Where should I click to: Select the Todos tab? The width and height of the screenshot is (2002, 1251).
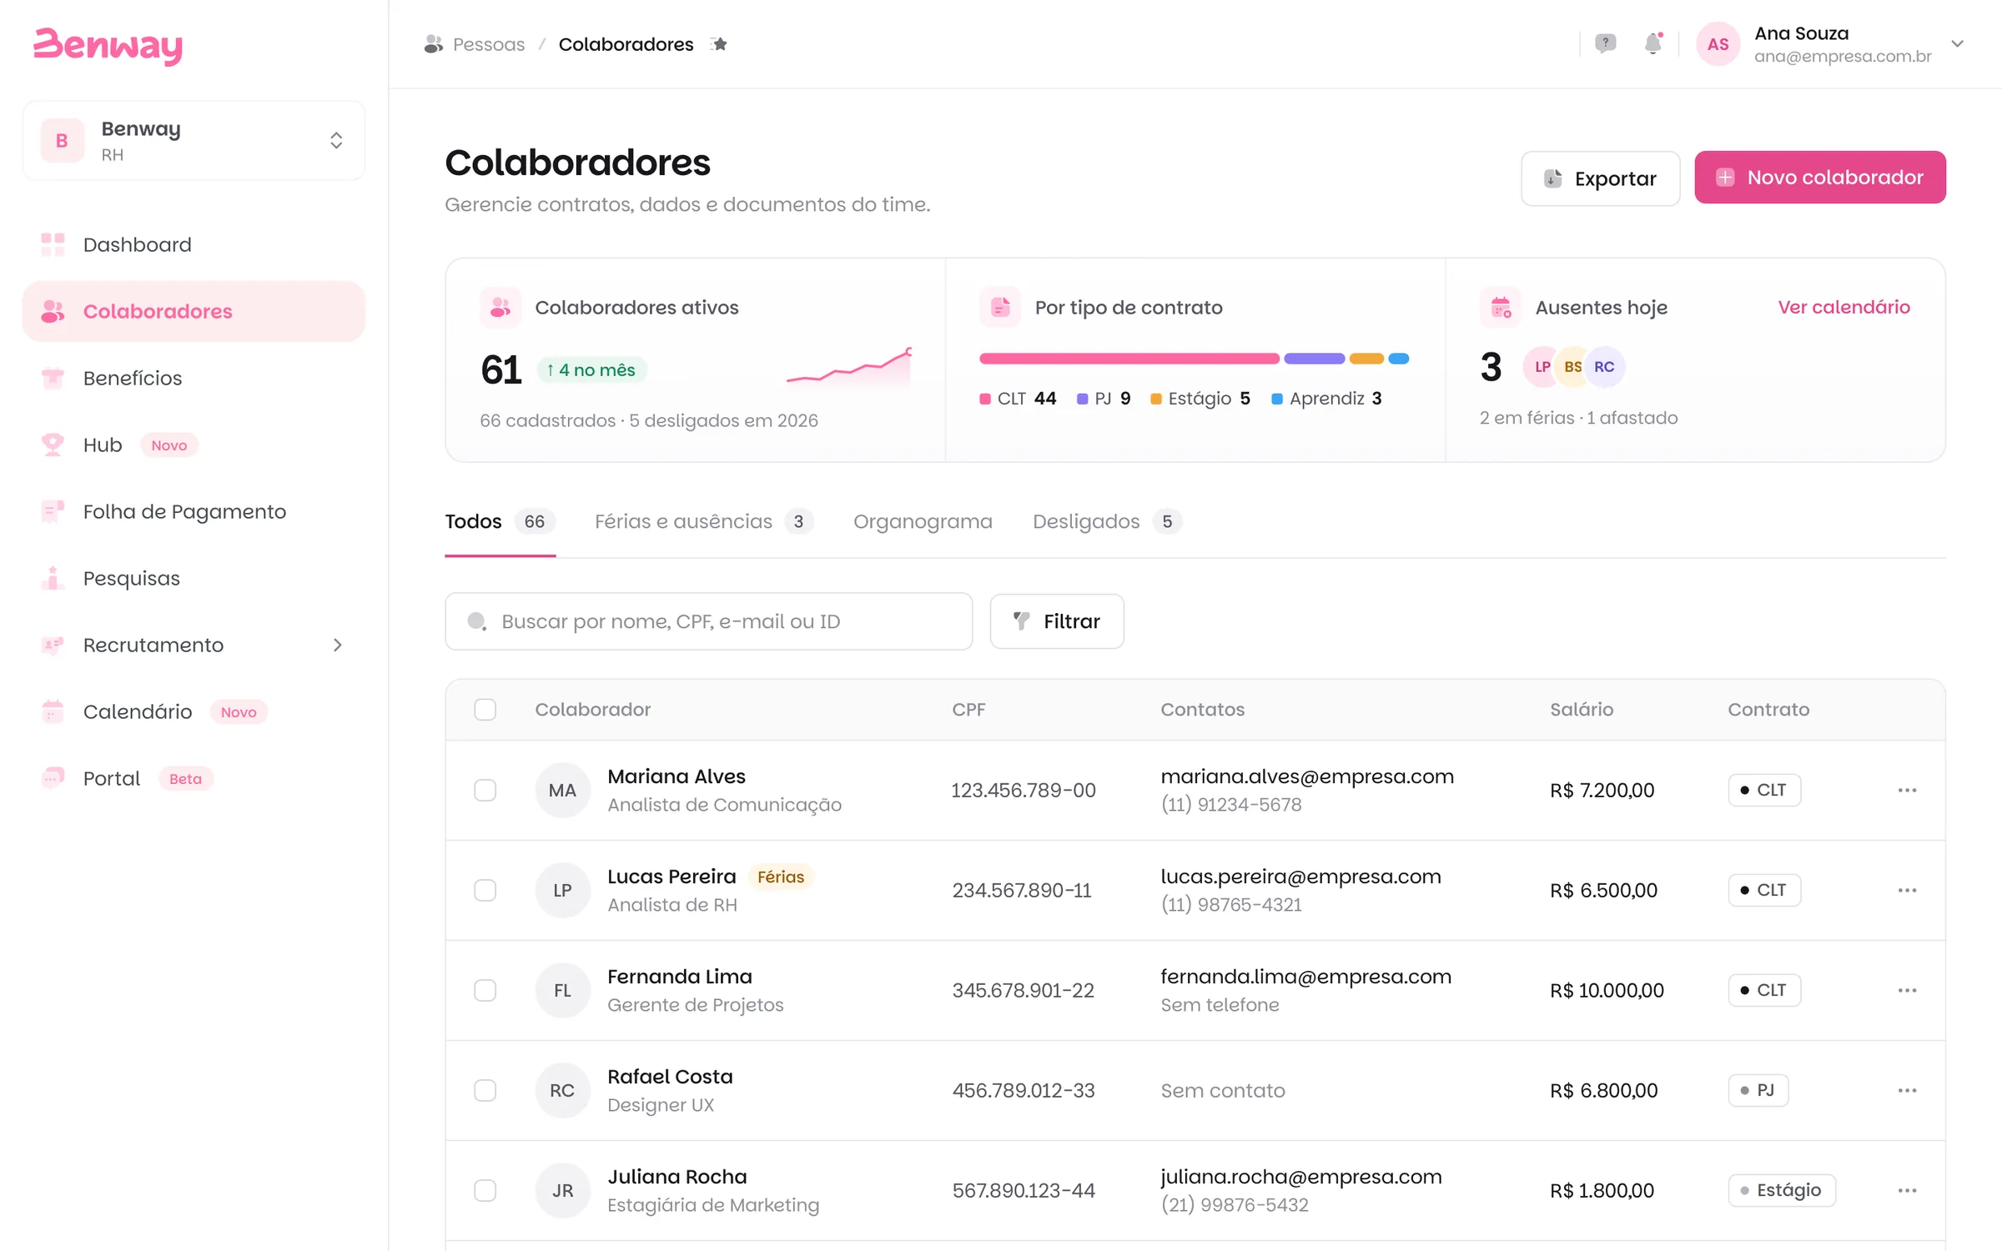(x=500, y=521)
